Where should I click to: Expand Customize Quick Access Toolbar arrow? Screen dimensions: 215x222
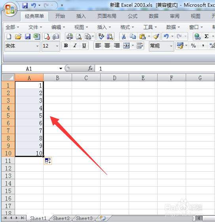pyautogui.click(x=62, y=6)
